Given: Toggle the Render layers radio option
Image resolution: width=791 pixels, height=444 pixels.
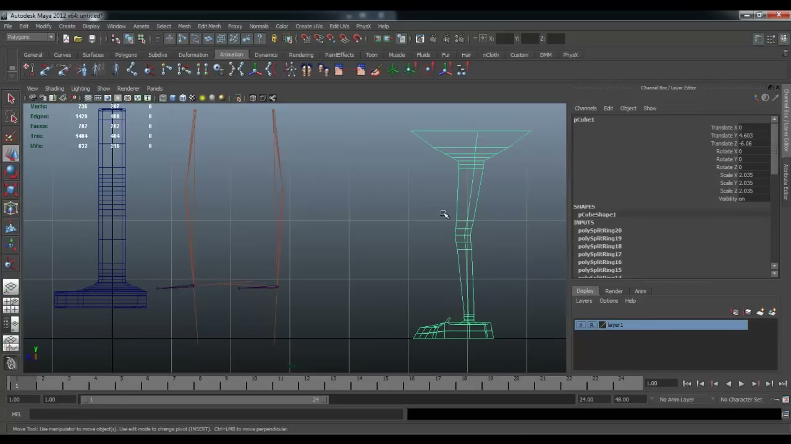Looking at the screenshot, I should tap(614, 291).
